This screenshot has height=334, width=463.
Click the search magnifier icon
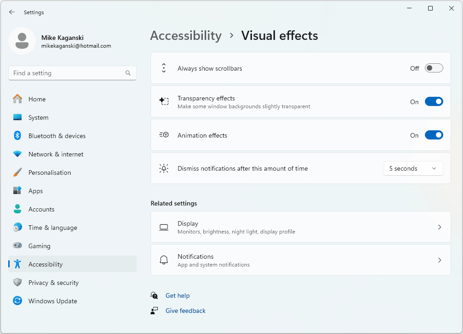pyautogui.click(x=128, y=73)
